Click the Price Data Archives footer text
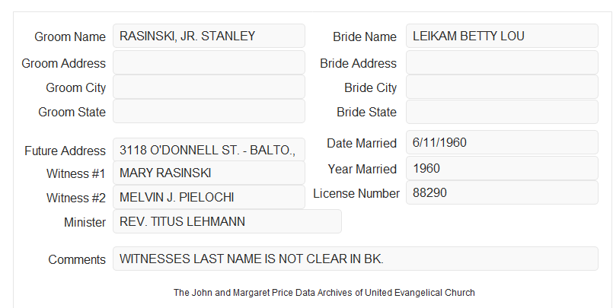Screen dimensions: 613x308 [x=324, y=292]
